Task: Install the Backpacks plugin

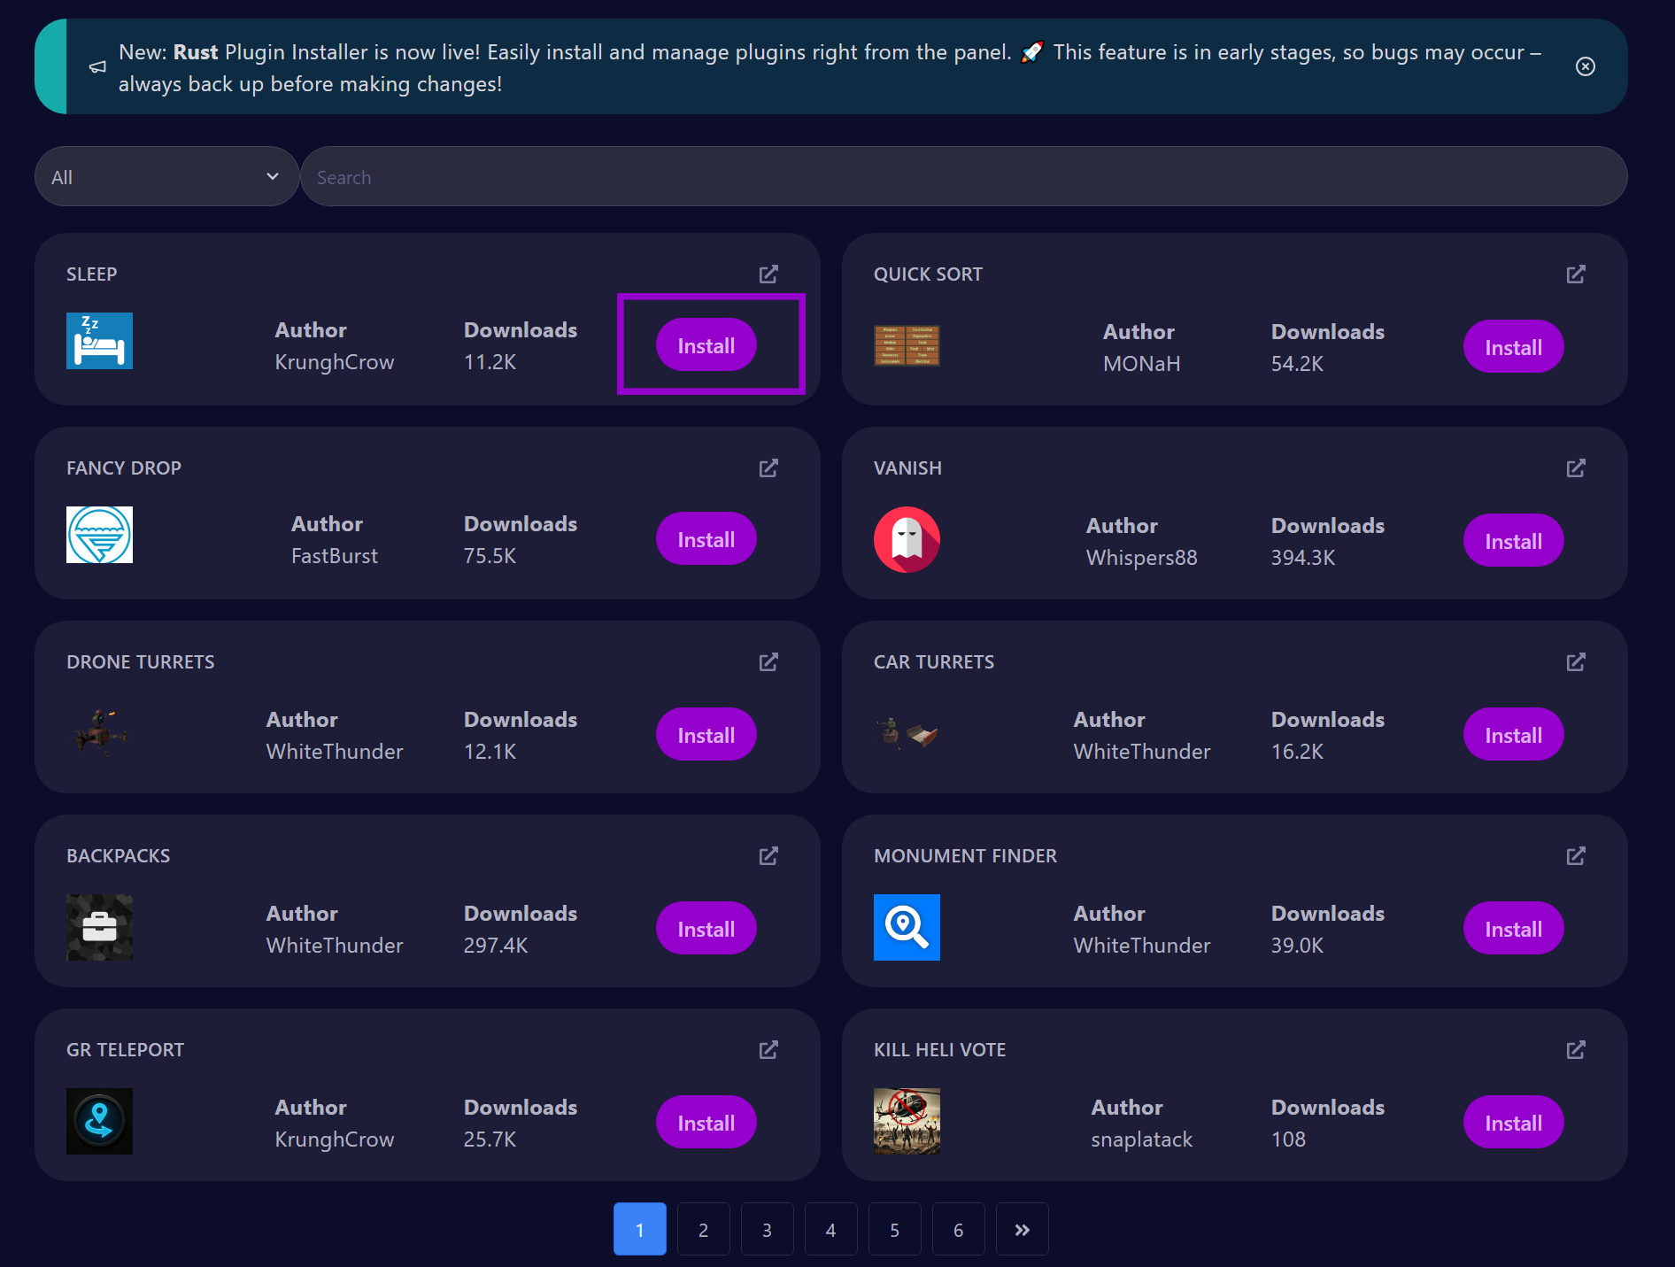Action: (706, 927)
